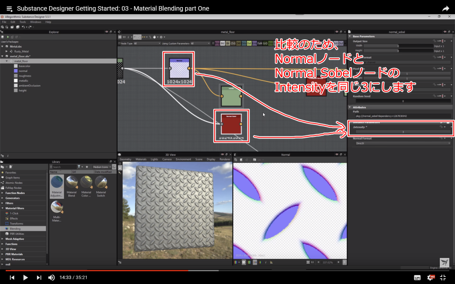Open the Windows menu
Screen dimensions: 455x284
(x=36, y=22)
